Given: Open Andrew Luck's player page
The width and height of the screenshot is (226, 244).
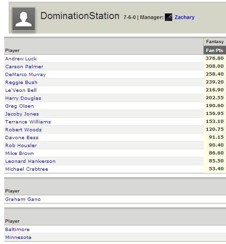Looking at the screenshot, I should click(x=21, y=58).
